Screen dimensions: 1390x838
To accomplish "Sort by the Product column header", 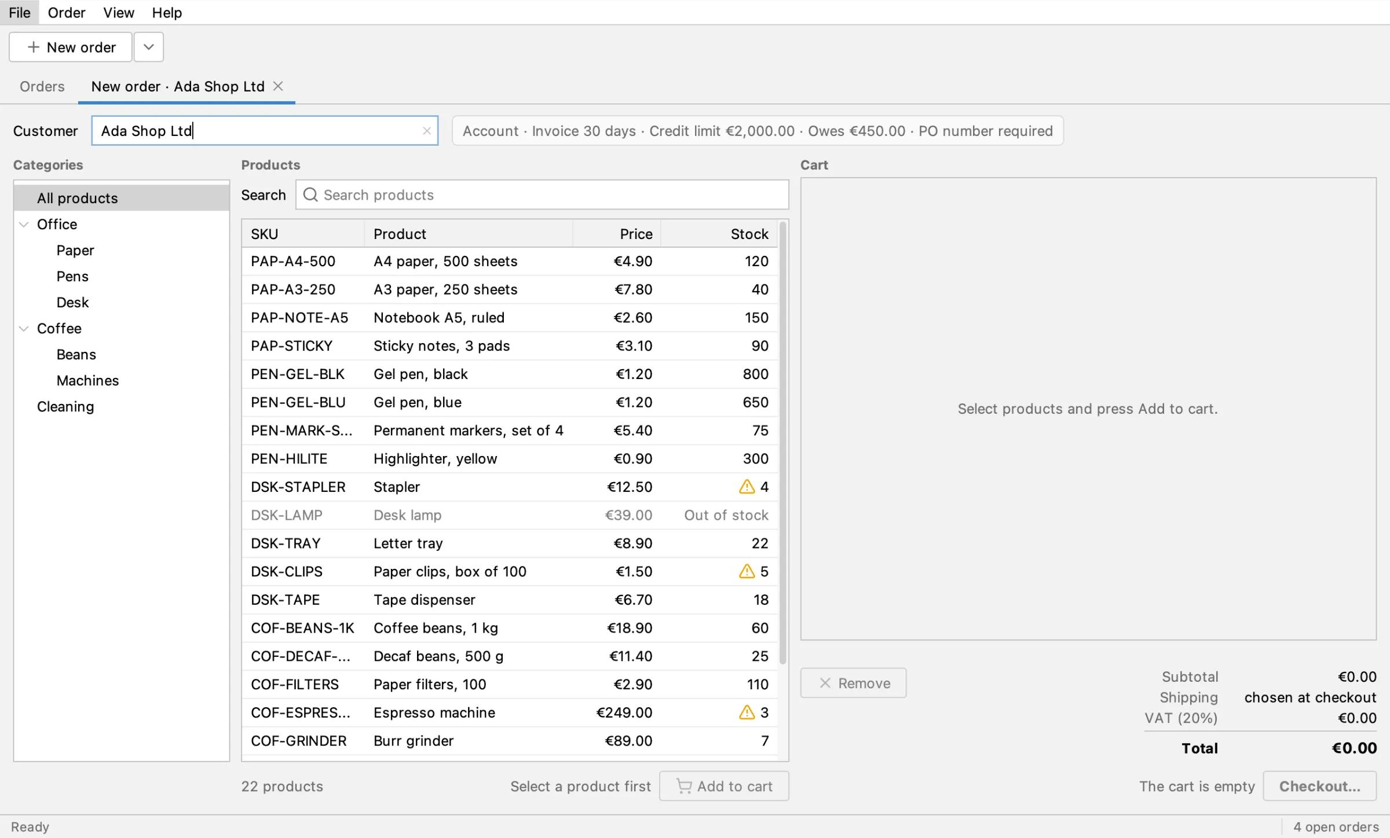I will point(469,234).
